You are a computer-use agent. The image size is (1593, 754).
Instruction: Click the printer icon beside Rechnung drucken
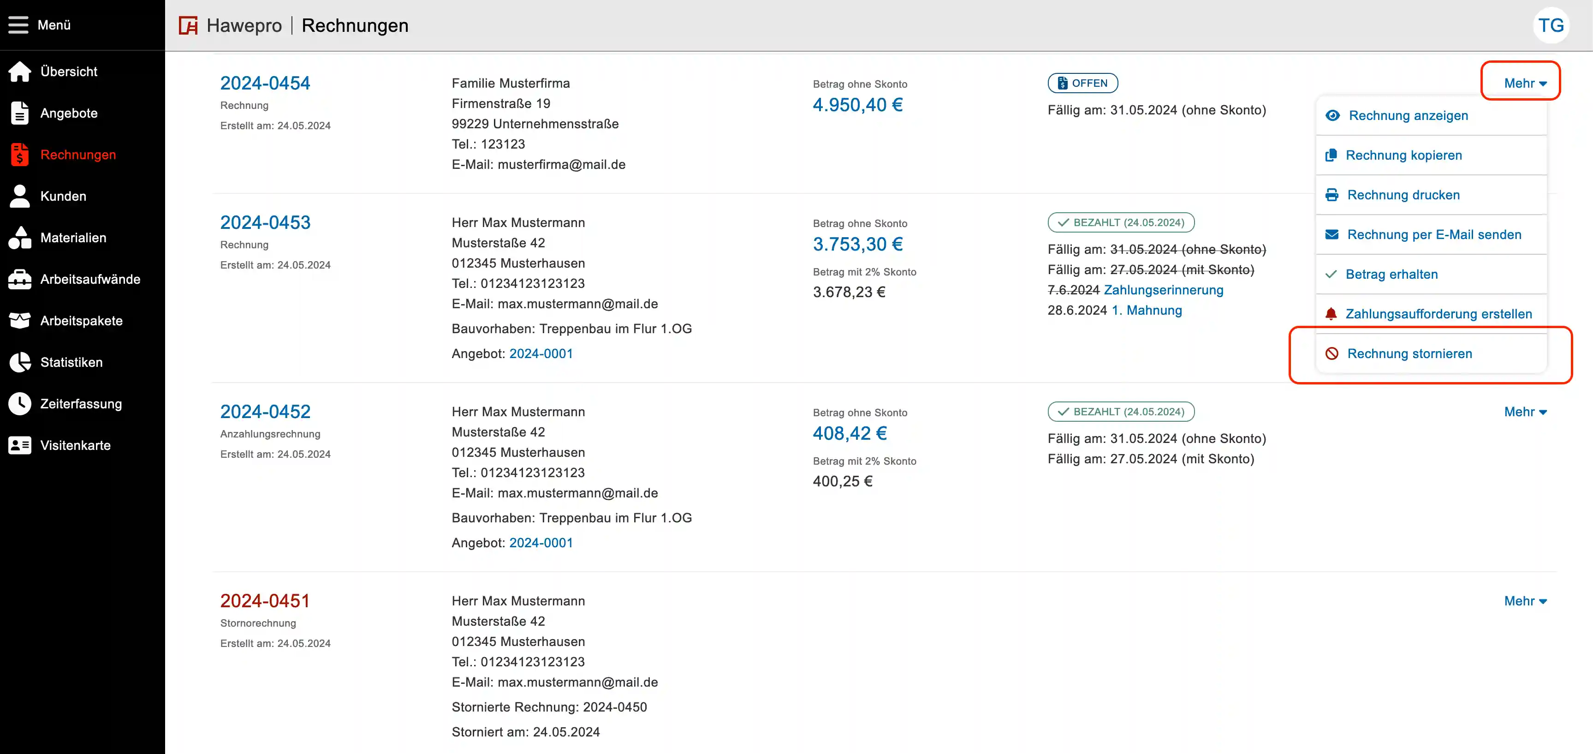click(x=1332, y=195)
